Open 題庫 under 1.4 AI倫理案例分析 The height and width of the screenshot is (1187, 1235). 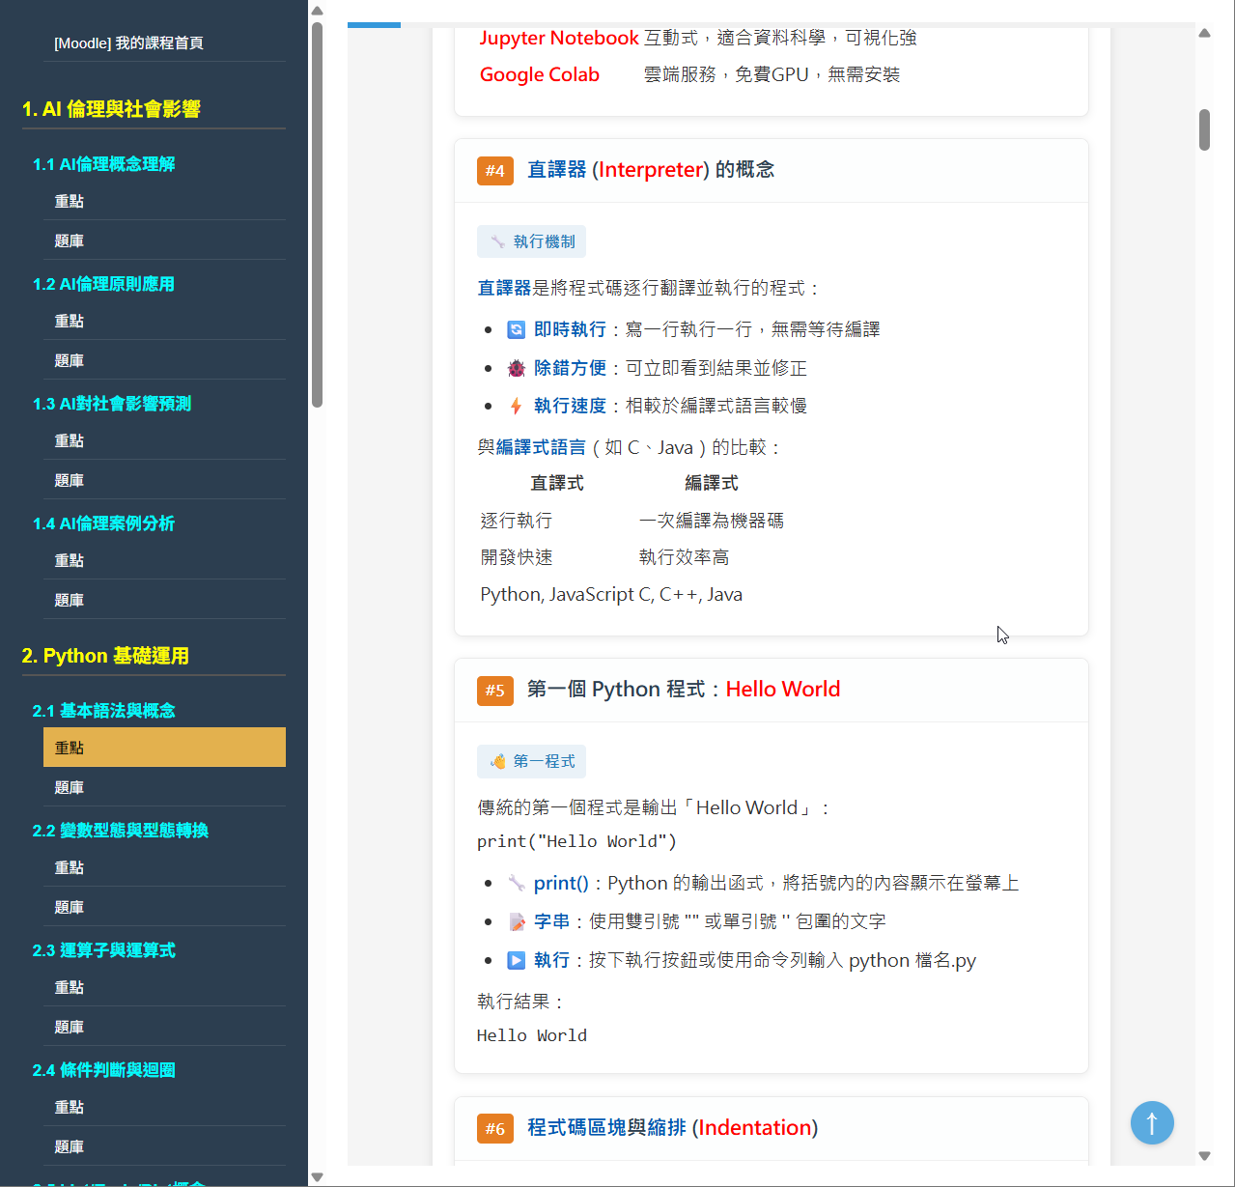click(164, 600)
